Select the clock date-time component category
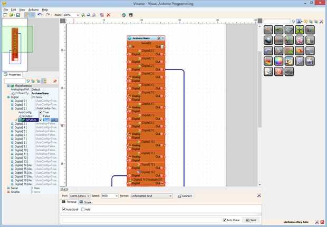327x227 pixels. pyautogui.click(x=289, y=61)
